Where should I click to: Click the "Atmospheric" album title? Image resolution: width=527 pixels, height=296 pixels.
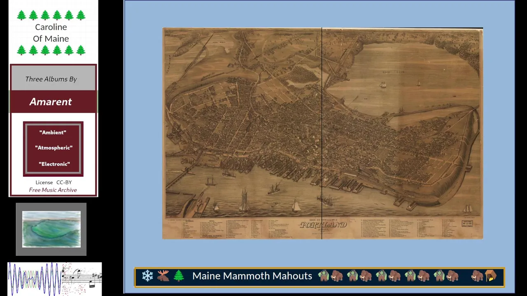coord(54,148)
